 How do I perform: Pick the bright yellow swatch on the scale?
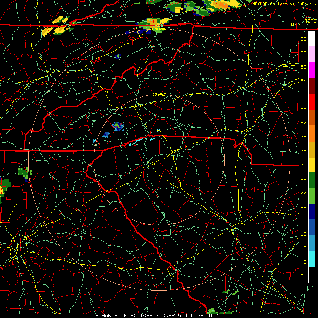(312, 165)
